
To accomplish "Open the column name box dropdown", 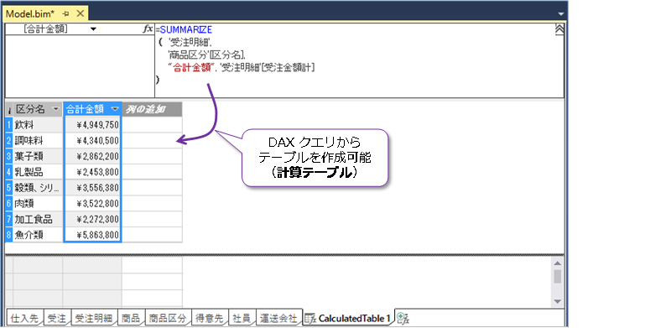I will (x=93, y=29).
